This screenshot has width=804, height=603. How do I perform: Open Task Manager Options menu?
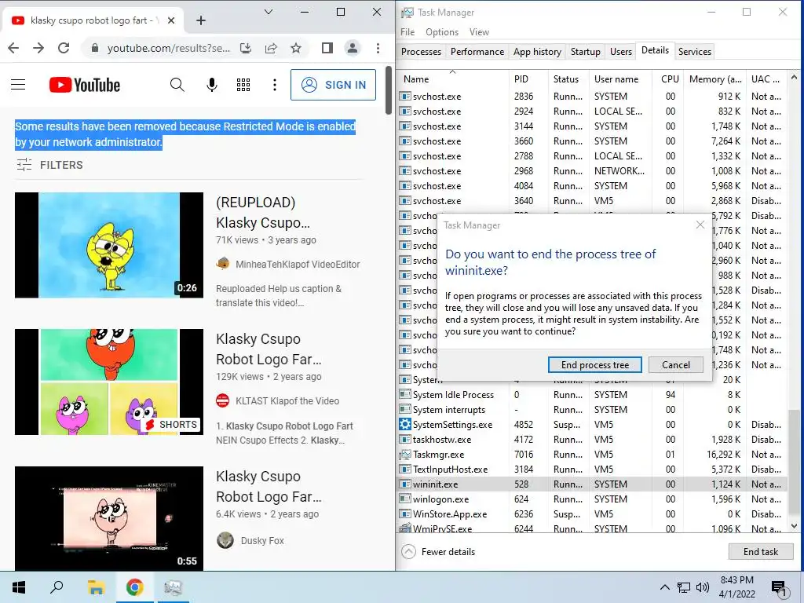click(x=442, y=31)
